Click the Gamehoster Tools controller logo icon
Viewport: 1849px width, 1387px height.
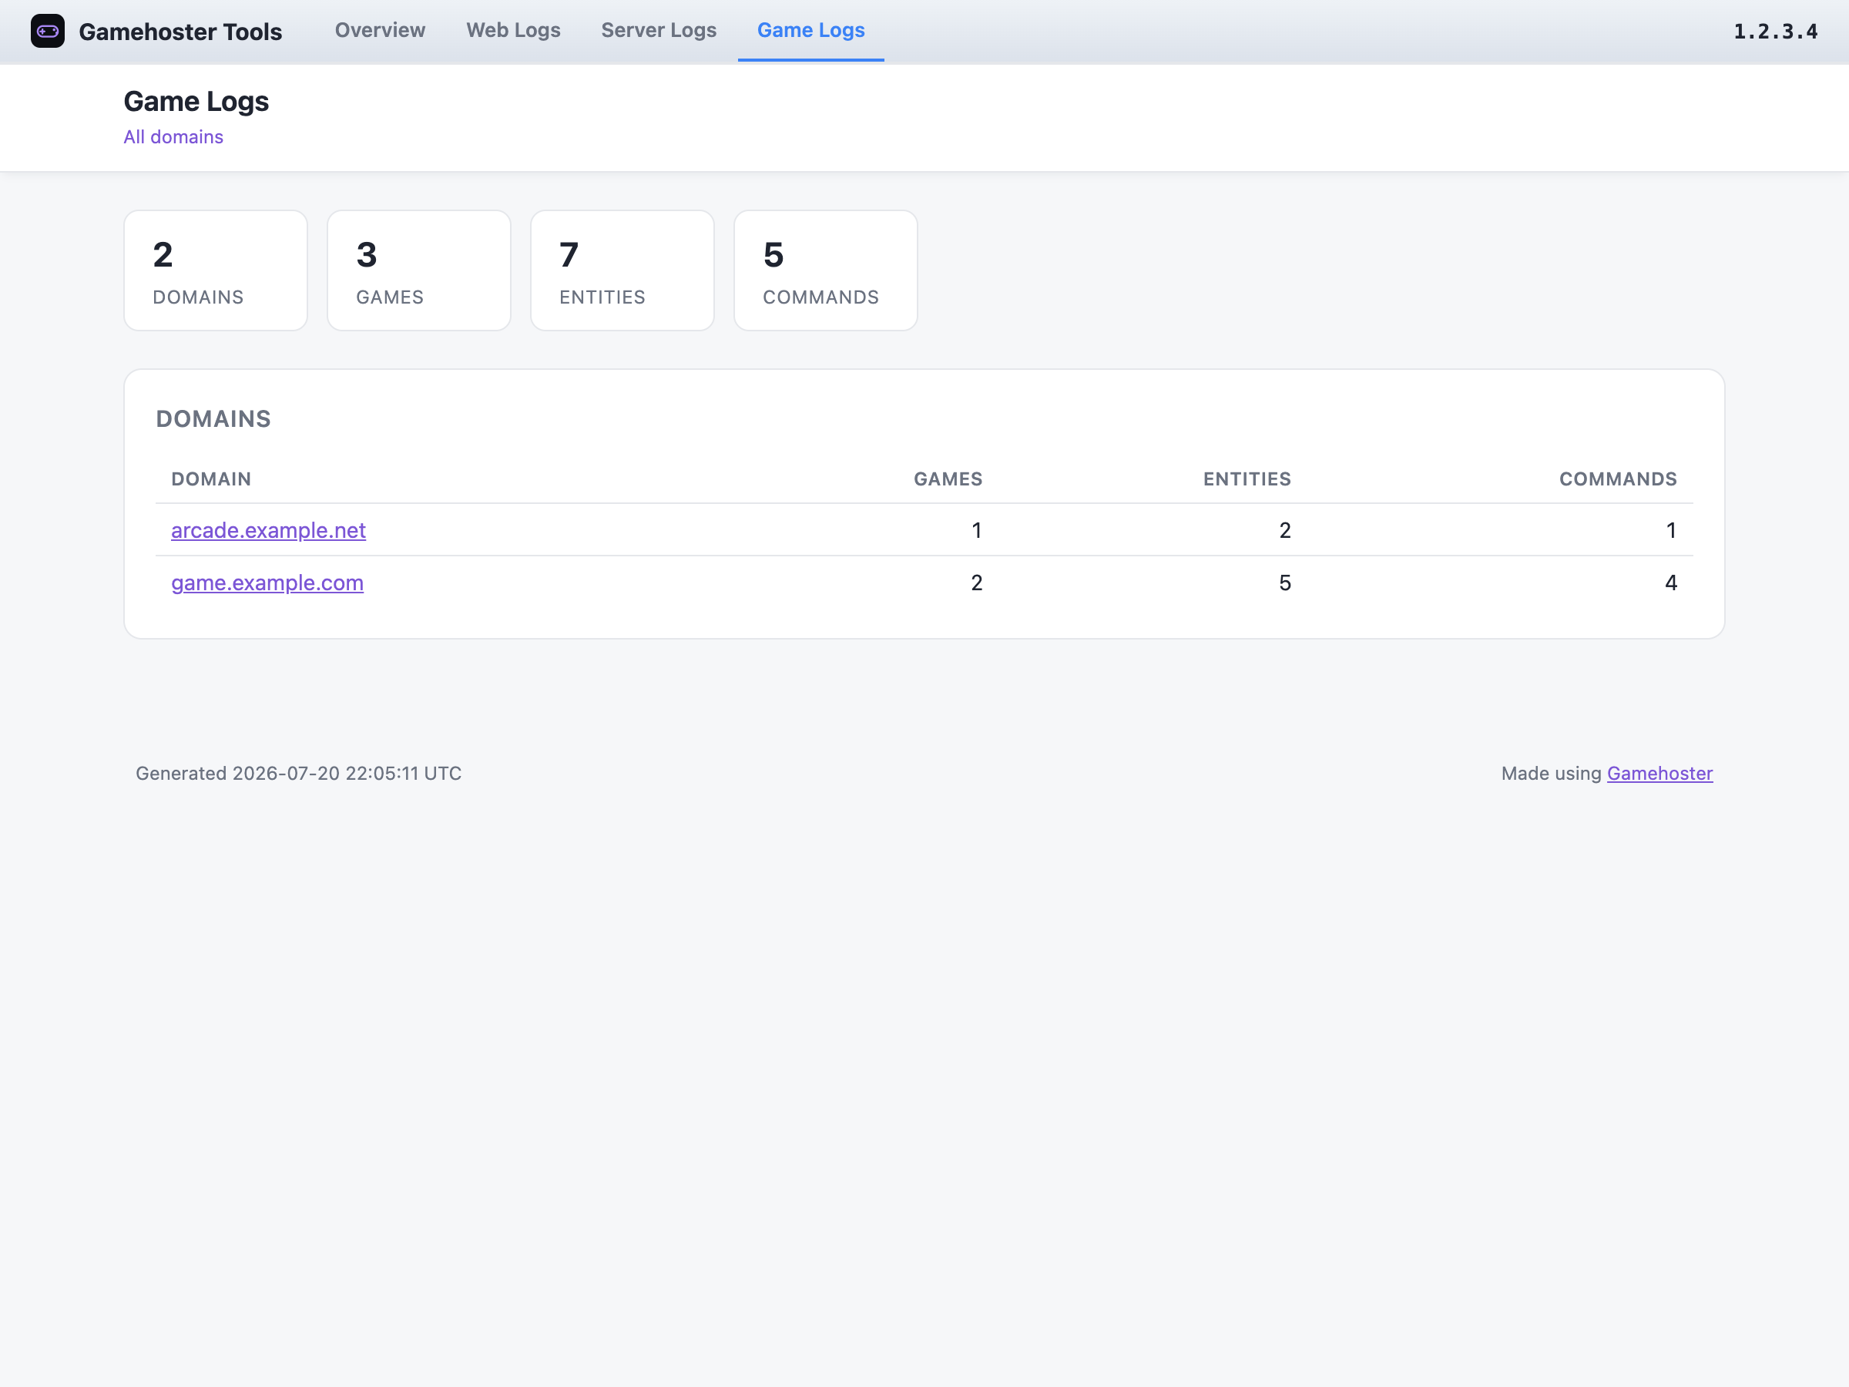tap(48, 31)
